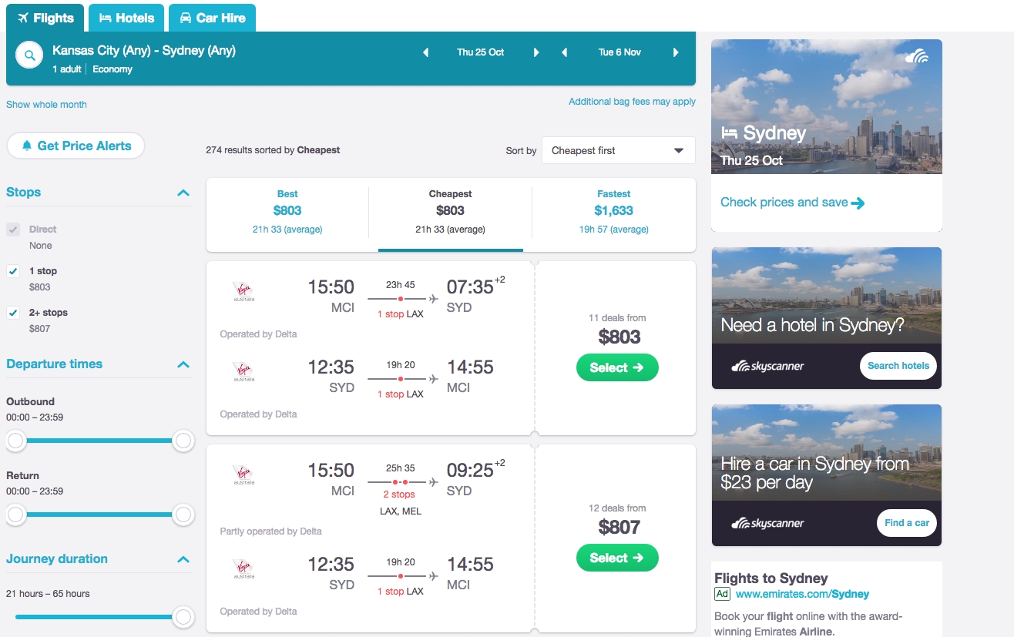
Task: Advance departure date after Thu 25 Oct
Action: coord(536,52)
